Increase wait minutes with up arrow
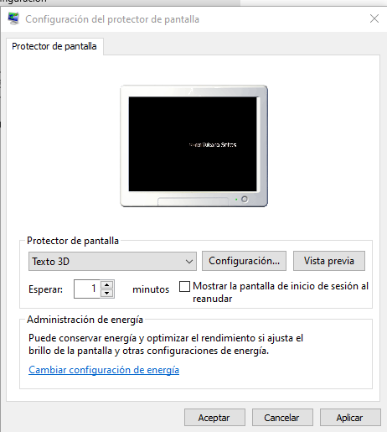Screen dimensions: 387x432 [x=107, y=284]
